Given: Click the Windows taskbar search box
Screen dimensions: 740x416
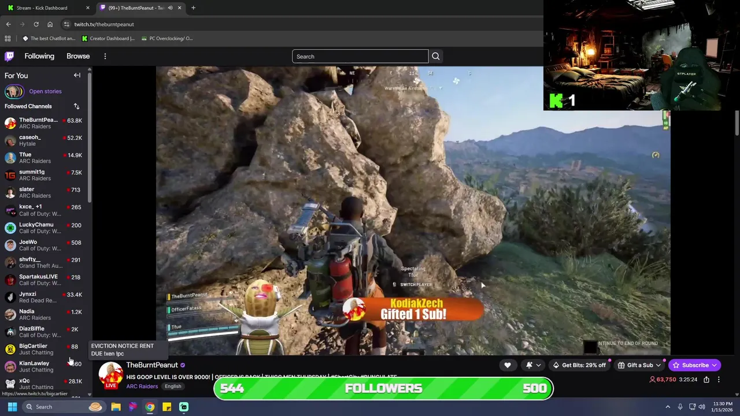Looking at the screenshot, I should point(64,407).
